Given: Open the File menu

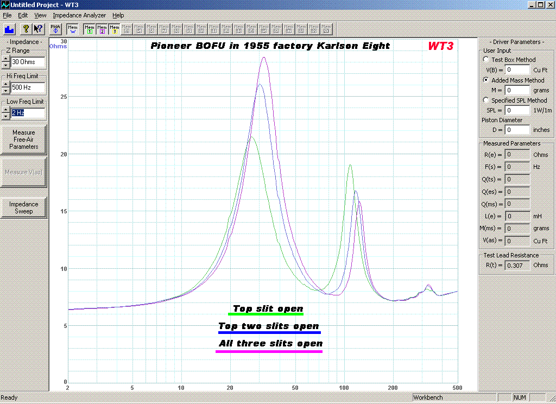Looking at the screenshot, I should tap(7, 15).
